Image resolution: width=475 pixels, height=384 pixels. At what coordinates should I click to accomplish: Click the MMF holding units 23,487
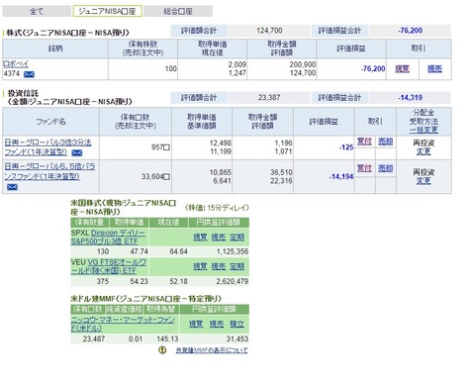point(94,338)
